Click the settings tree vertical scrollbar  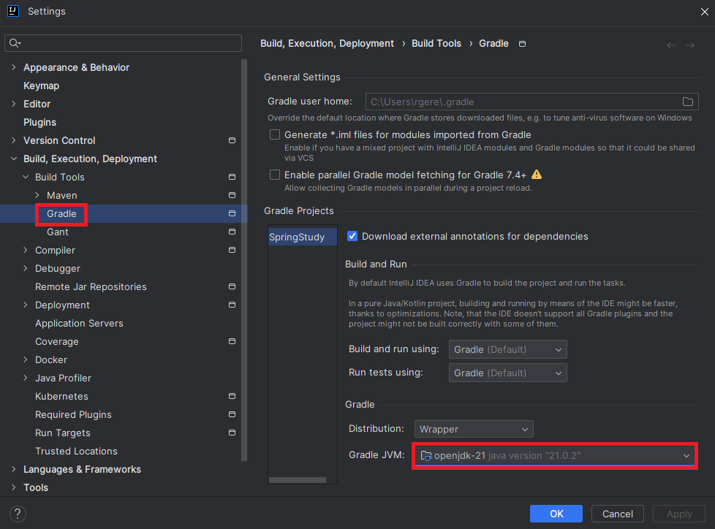pos(244,259)
